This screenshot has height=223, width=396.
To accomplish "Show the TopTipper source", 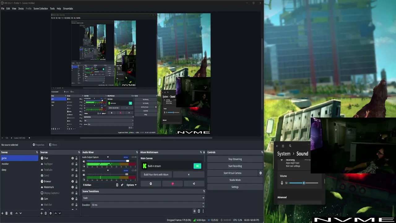I will [x=73, y=164].
